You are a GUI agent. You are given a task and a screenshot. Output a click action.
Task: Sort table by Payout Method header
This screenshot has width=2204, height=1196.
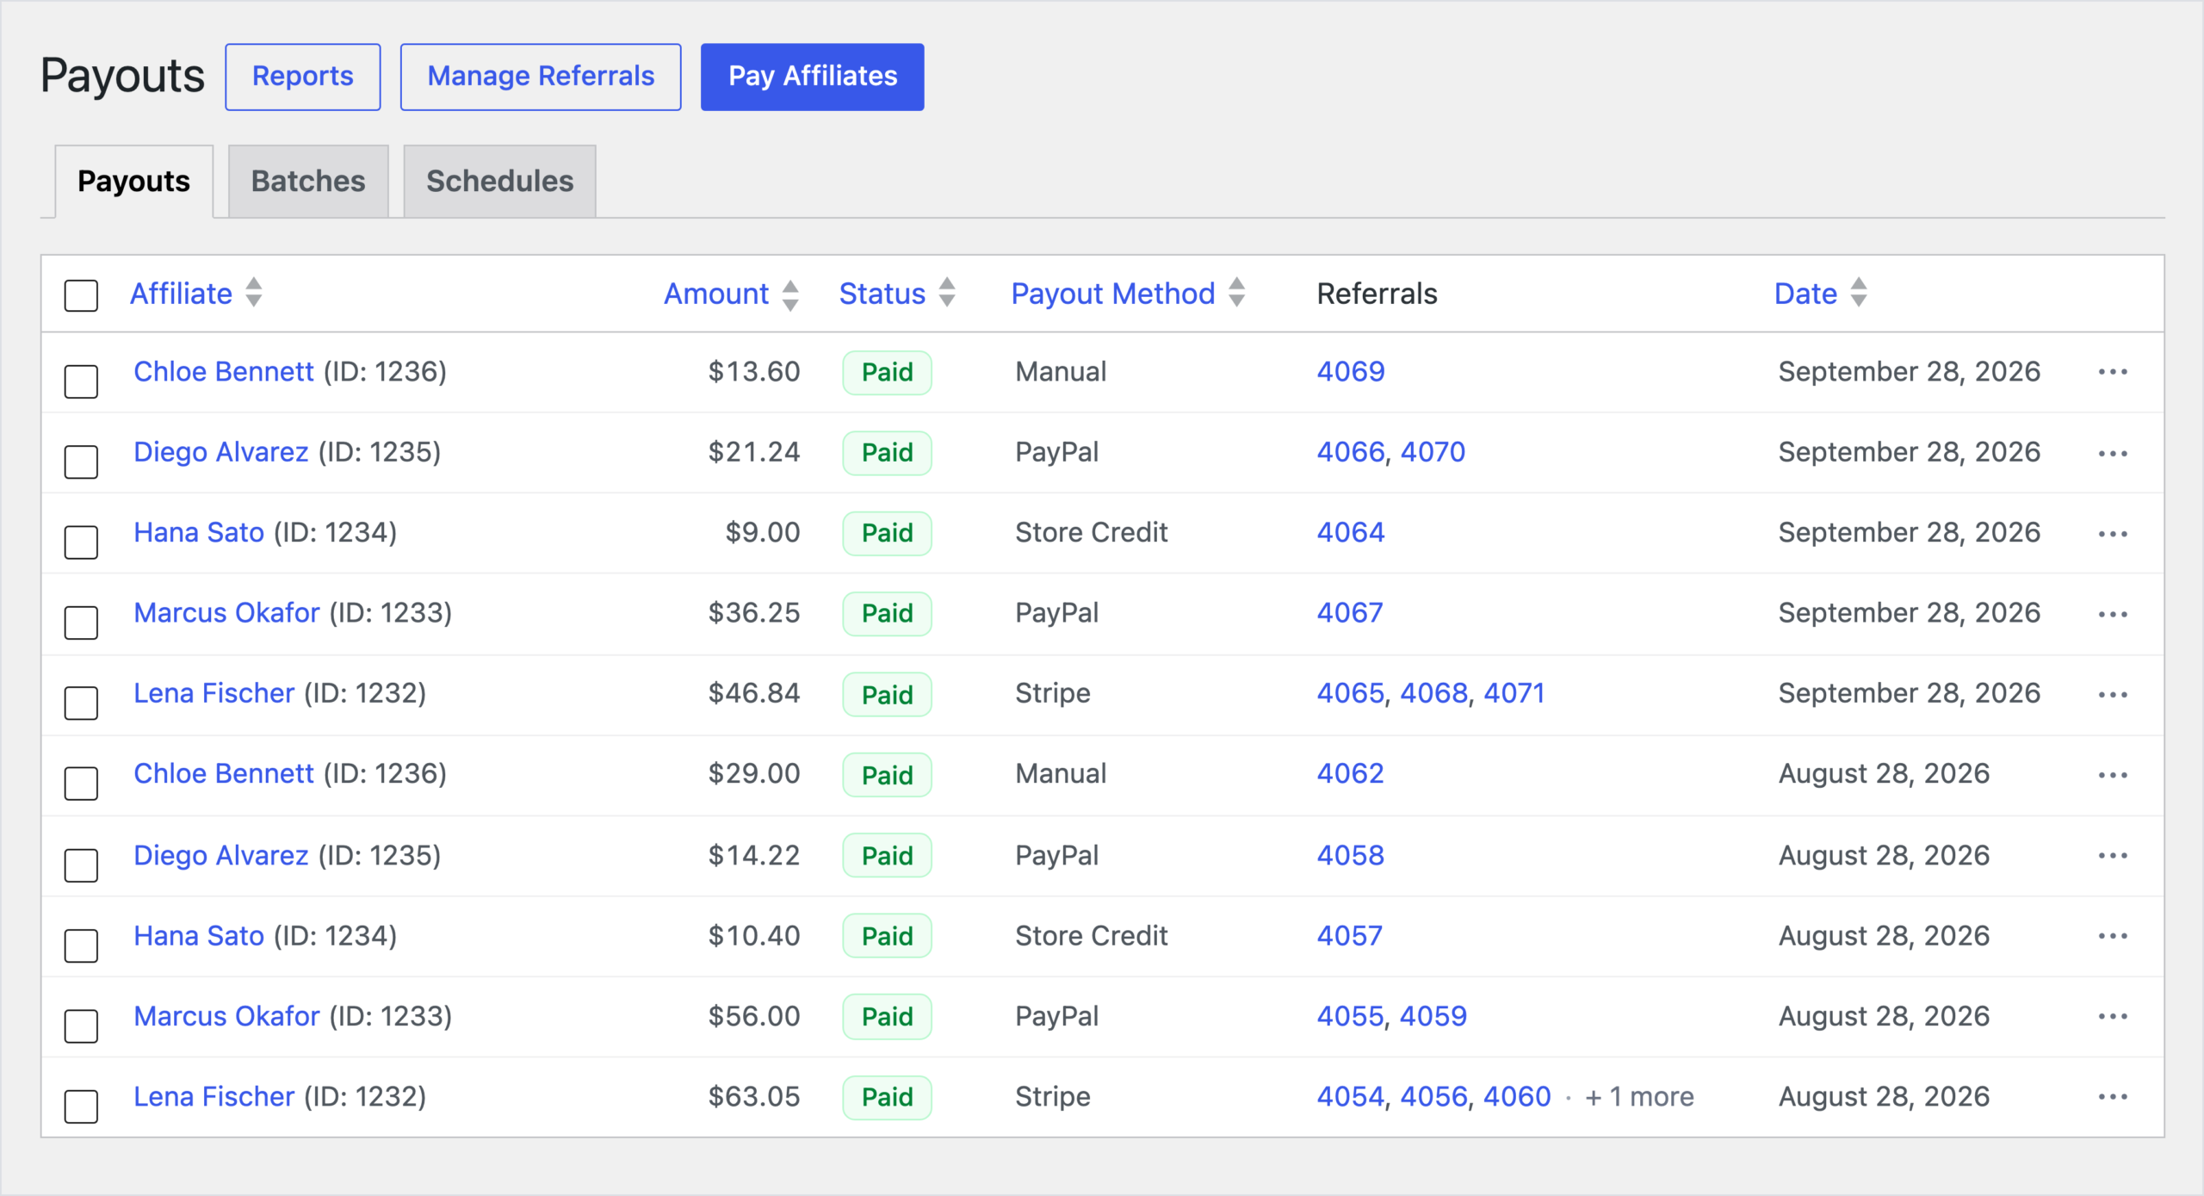(x=1113, y=294)
